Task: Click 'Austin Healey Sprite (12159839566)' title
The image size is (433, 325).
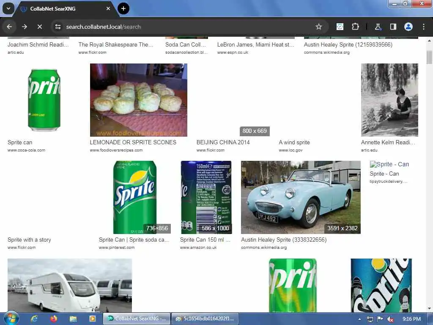Action: [x=348, y=44]
